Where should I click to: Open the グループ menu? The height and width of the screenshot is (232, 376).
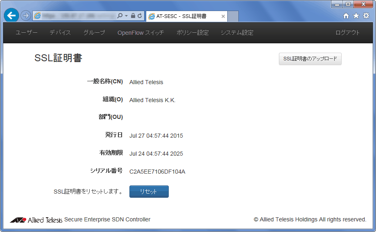click(94, 33)
